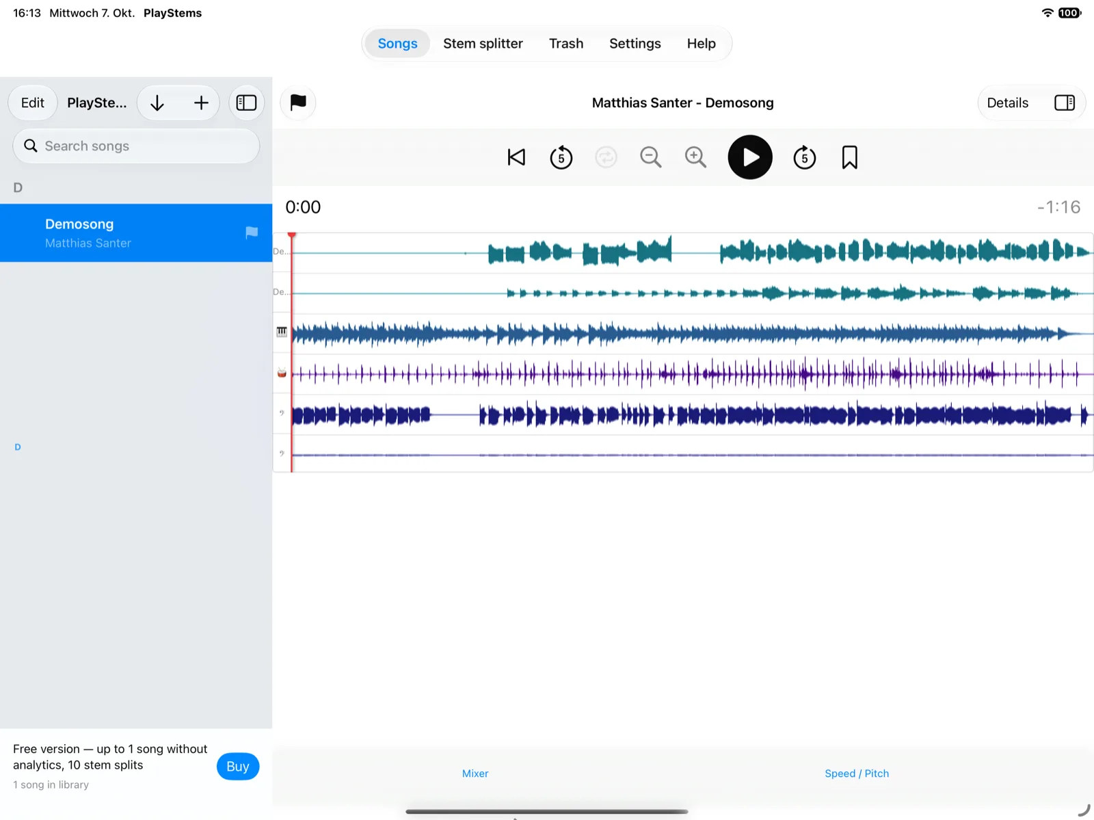
Task: Select the upper bass clef track icon
Action: tap(282, 412)
